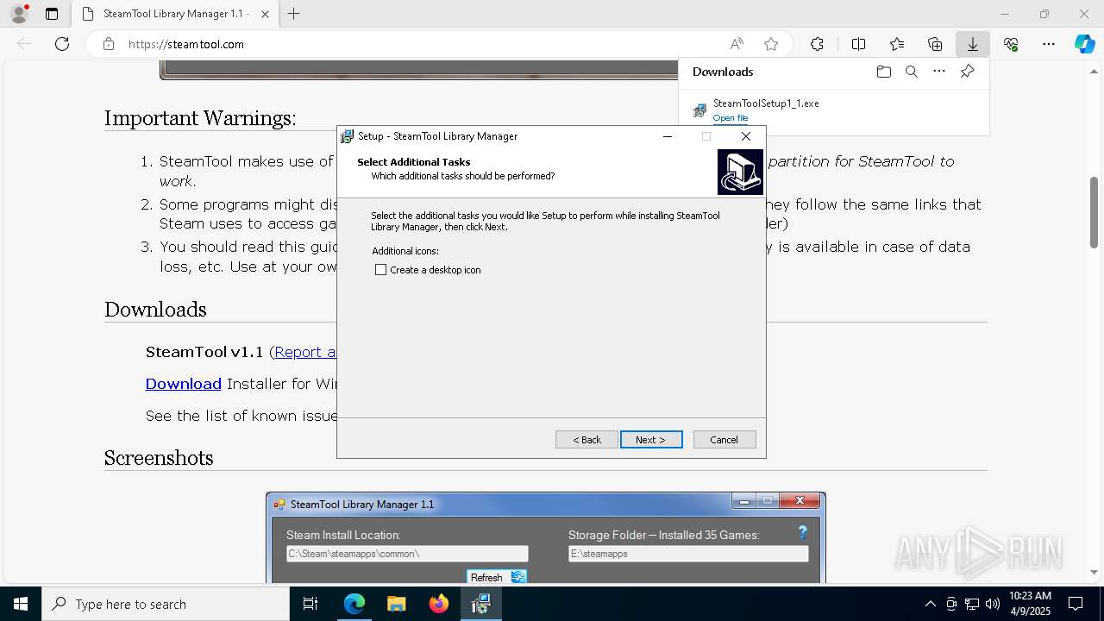
Task: Click the browser Back arrow
Action: (24, 44)
